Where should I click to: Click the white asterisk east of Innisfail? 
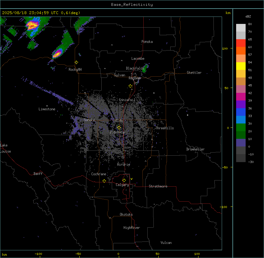tap(154, 93)
